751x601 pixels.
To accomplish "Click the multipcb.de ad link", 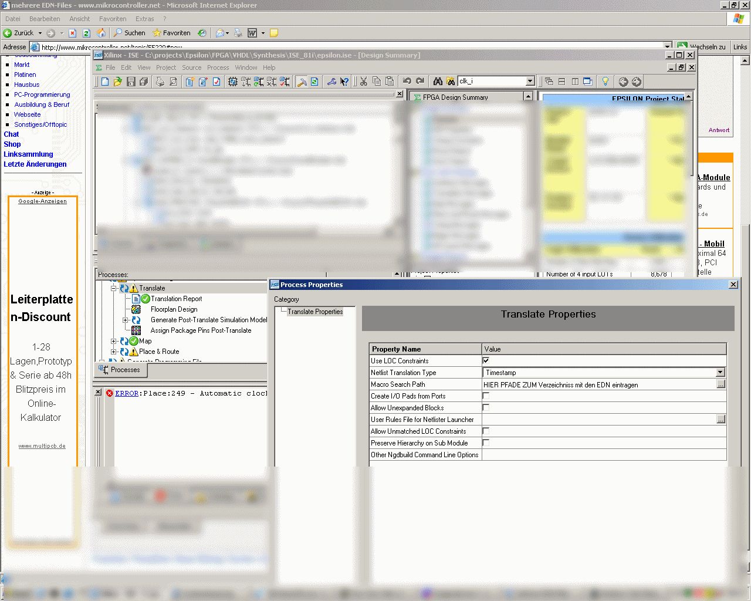I will pos(42,446).
